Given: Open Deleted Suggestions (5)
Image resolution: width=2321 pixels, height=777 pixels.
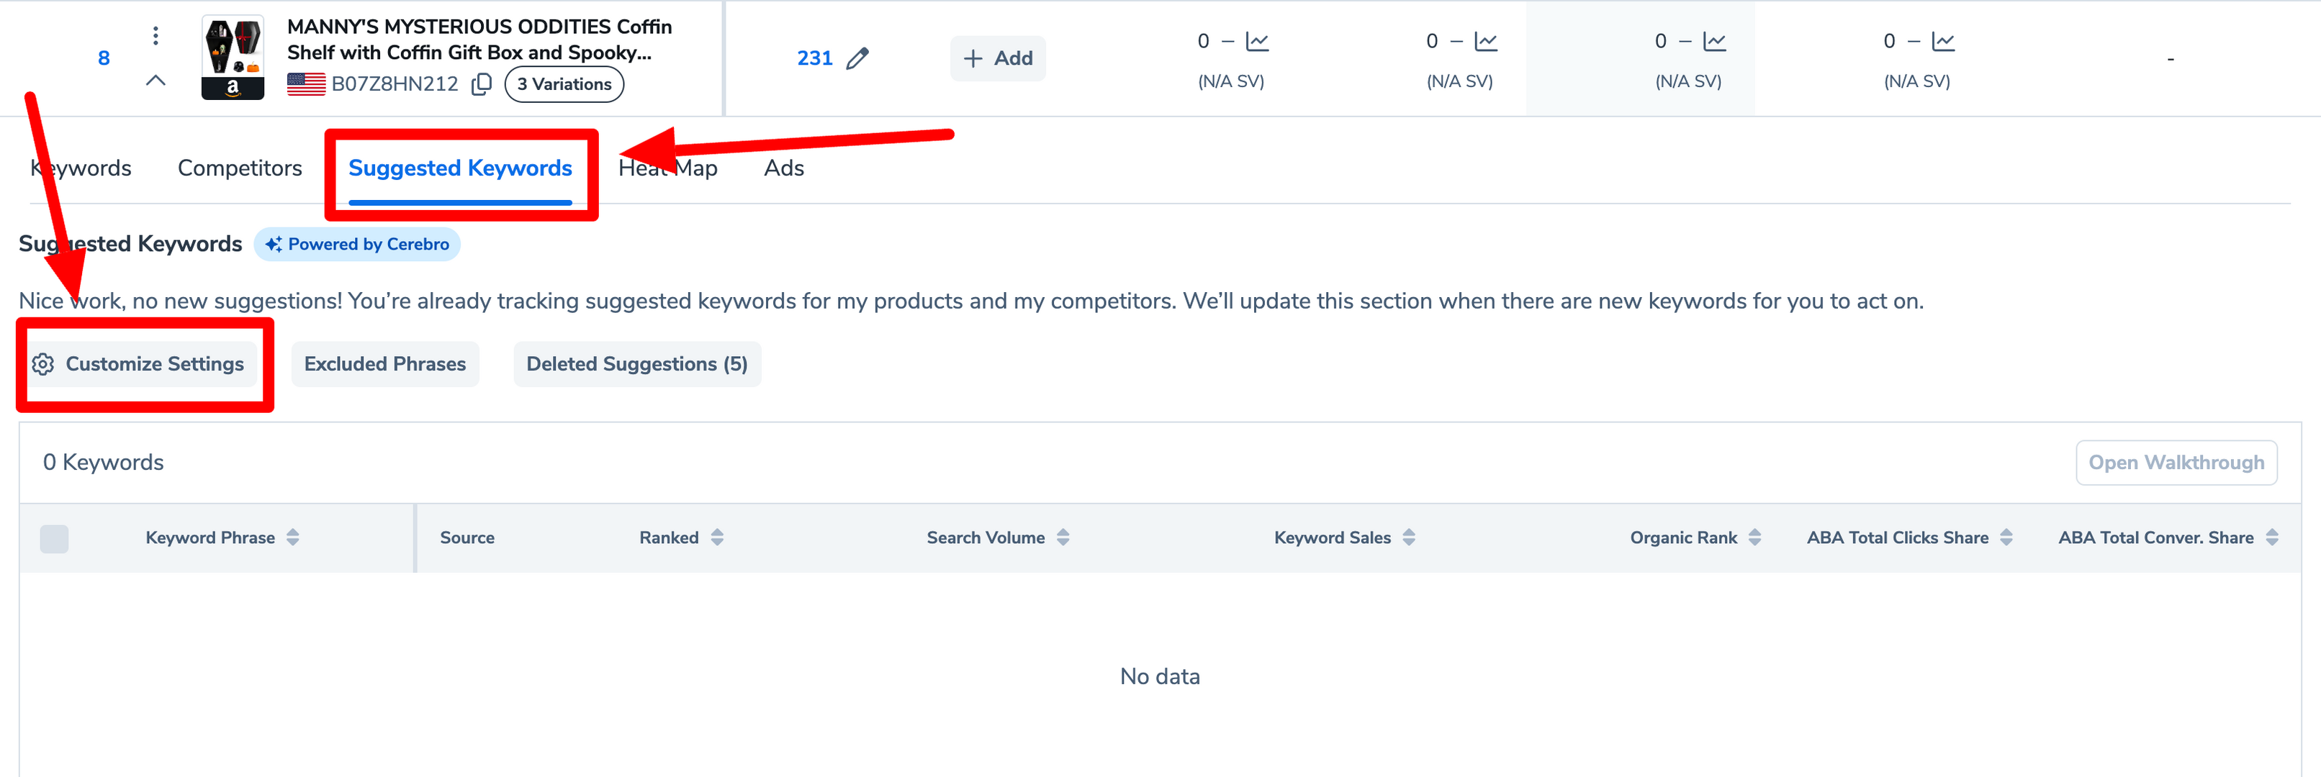Looking at the screenshot, I should [636, 364].
